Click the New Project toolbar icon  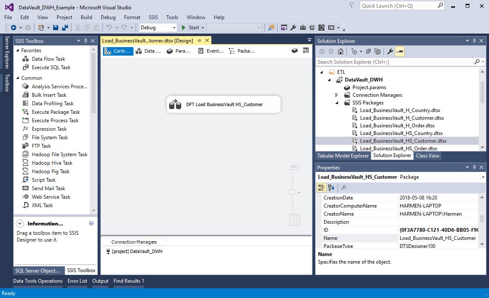click(41, 28)
